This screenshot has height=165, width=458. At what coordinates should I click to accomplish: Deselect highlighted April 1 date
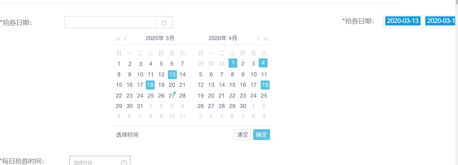click(x=233, y=63)
